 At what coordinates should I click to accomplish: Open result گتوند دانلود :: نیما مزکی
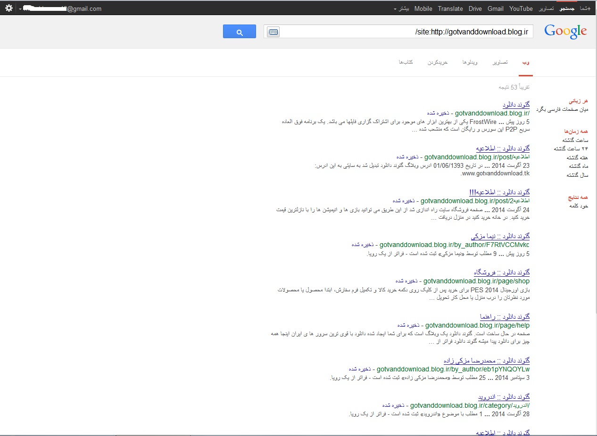click(x=500, y=236)
